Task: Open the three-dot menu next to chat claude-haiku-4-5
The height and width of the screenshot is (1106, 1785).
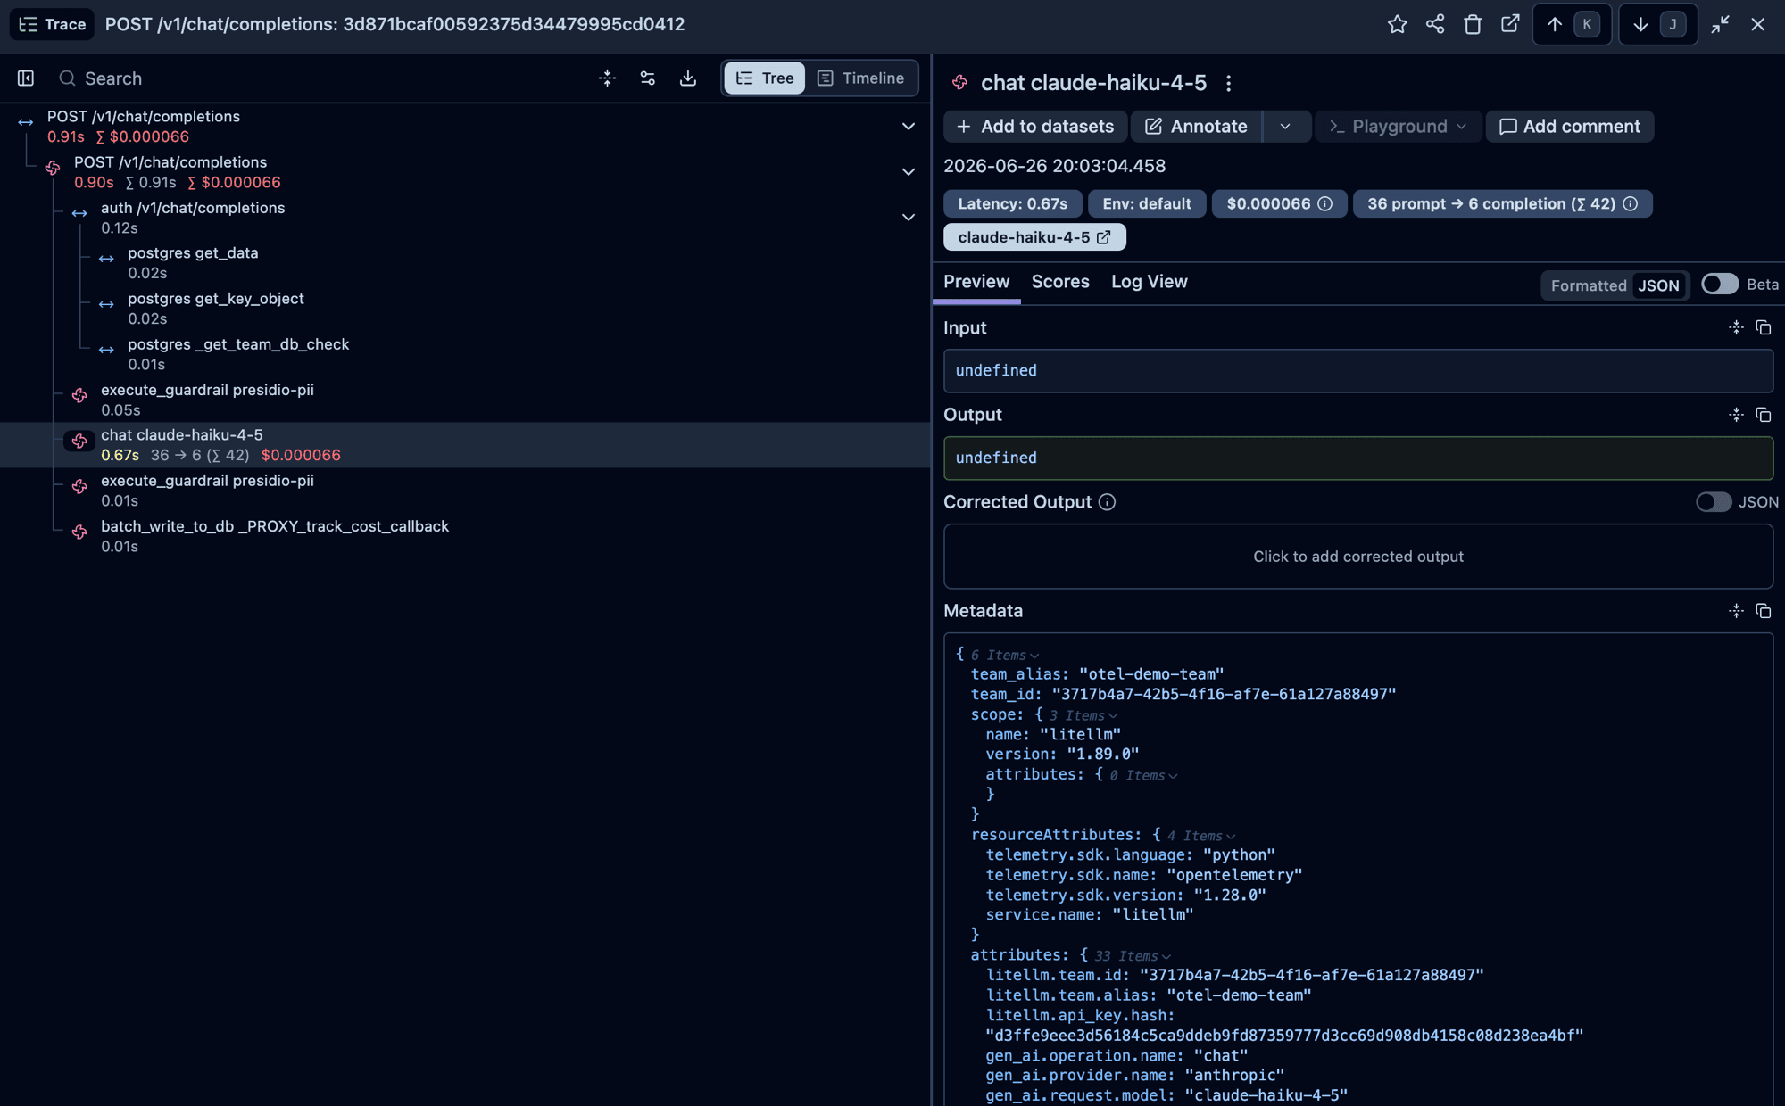Action: click(1228, 83)
